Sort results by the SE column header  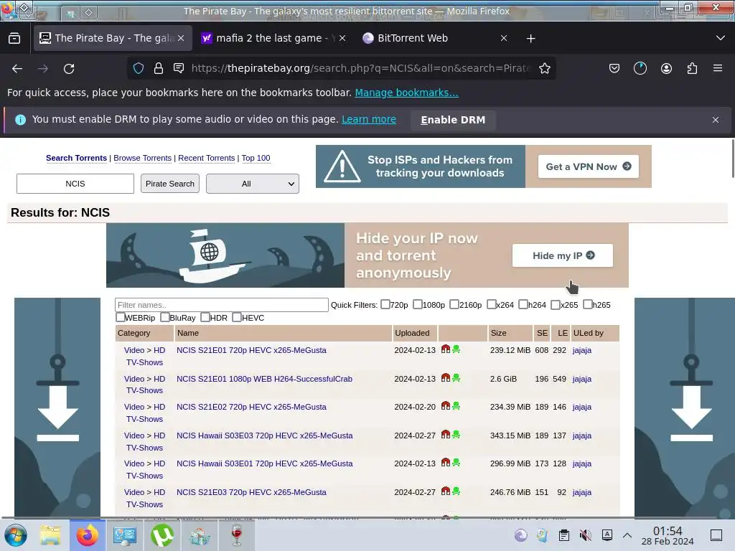pyautogui.click(x=543, y=333)
